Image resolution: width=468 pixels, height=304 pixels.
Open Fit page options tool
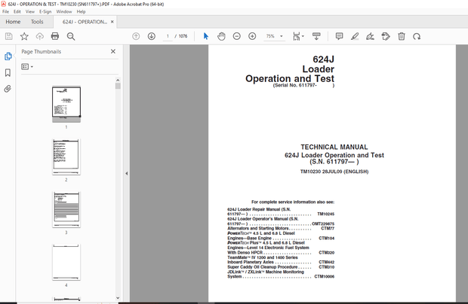pos(298,36)
